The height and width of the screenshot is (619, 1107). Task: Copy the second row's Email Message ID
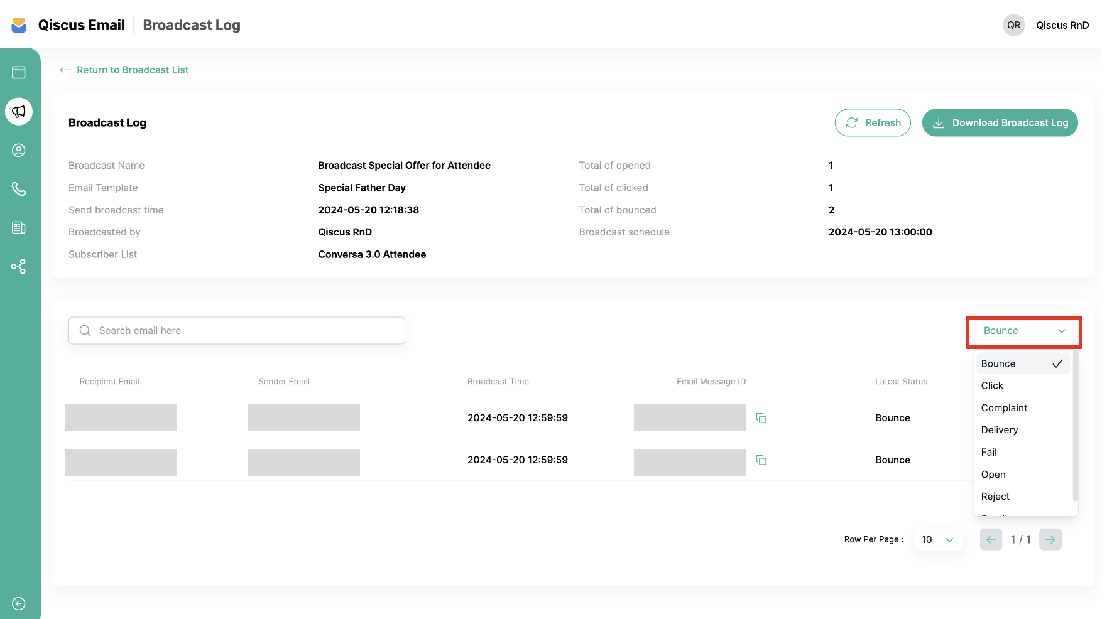tap(761, 460)
